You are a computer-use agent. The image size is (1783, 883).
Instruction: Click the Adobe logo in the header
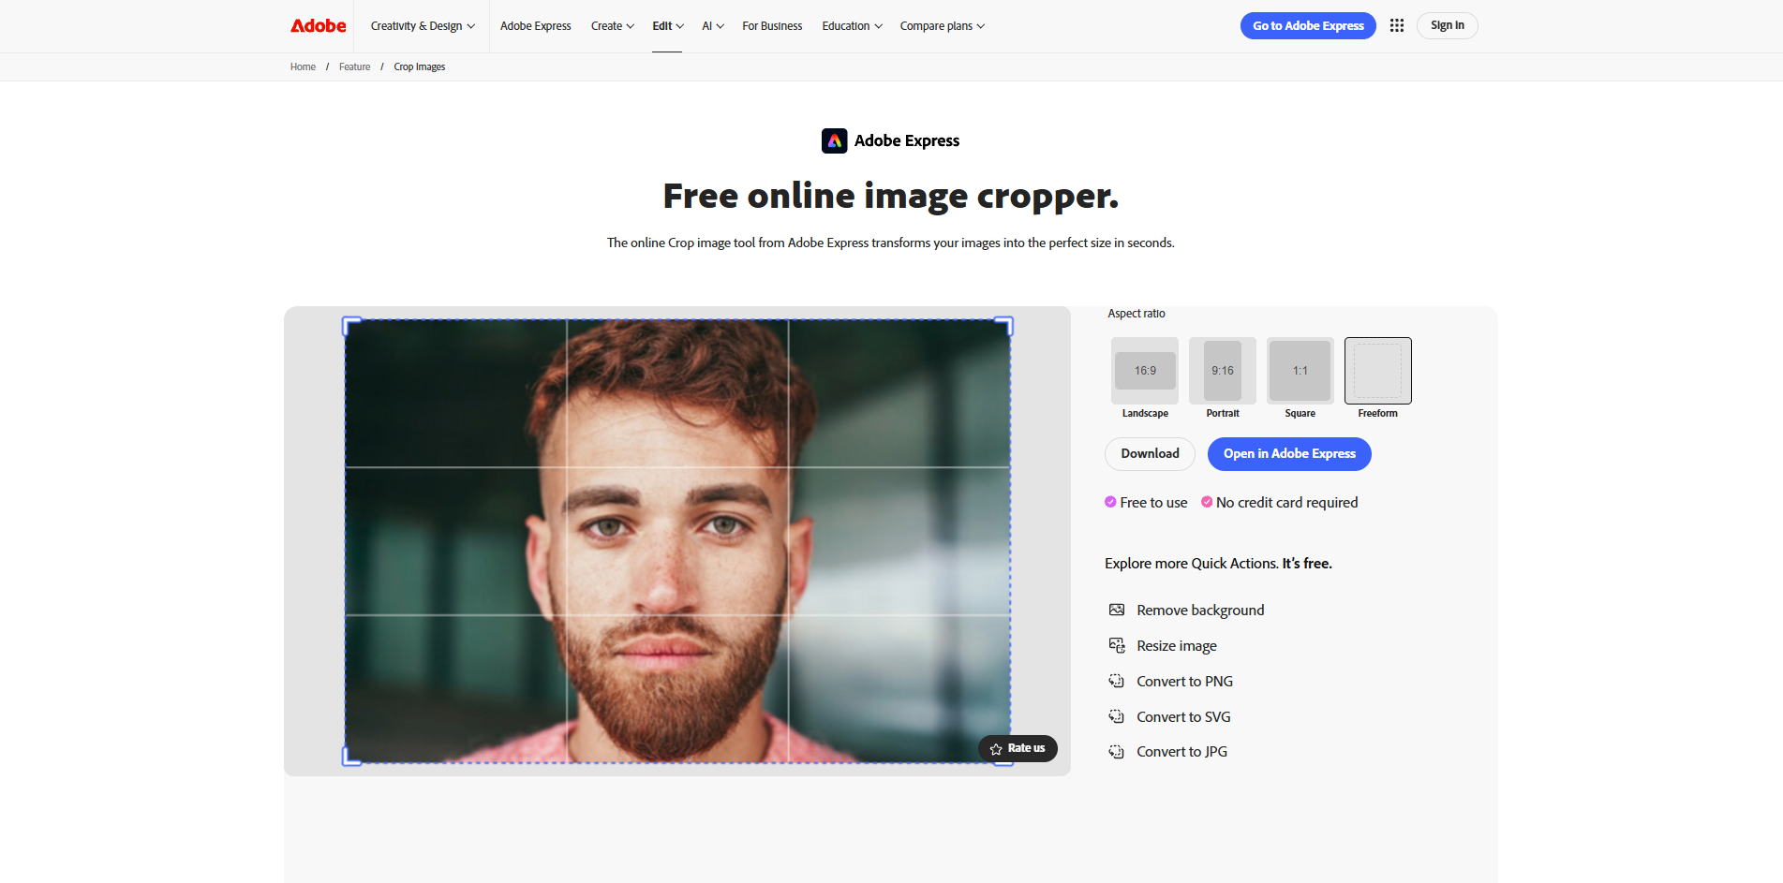318,26
